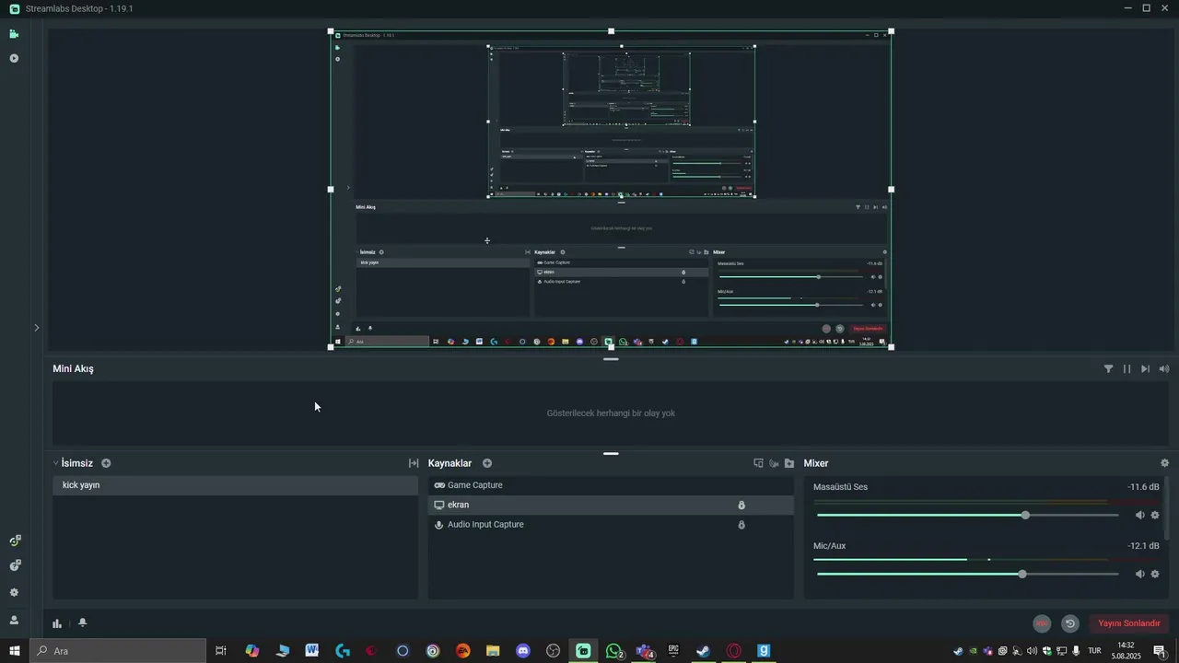This screenshot has width=1179, height=663.
Task: Add a new source in Kaynaklar
Action: (x=487, y=463)
